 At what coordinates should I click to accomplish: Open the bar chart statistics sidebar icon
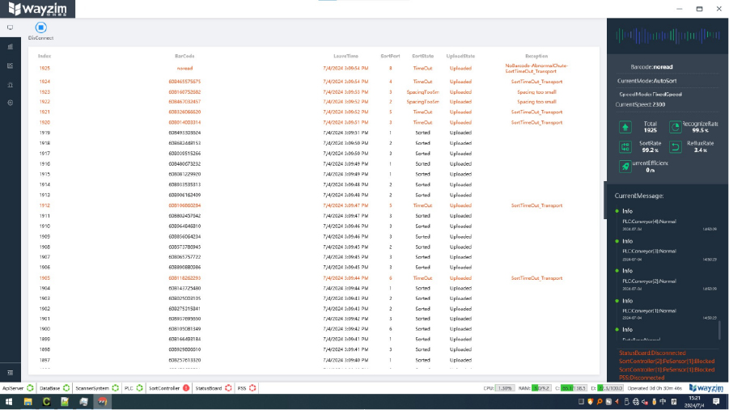(x=11, y=46)
